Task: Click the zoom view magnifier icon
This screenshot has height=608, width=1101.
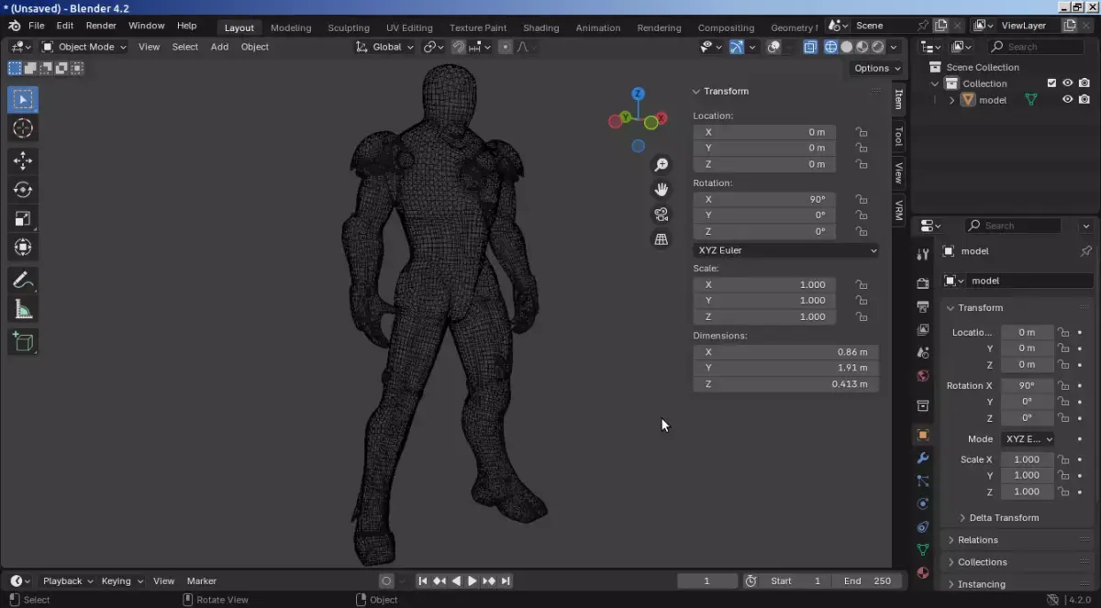Action: [661, 165]
